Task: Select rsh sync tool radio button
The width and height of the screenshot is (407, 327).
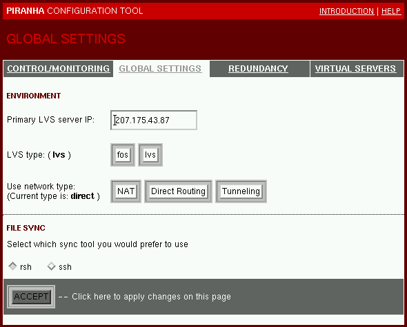Action: click(12, 266)
